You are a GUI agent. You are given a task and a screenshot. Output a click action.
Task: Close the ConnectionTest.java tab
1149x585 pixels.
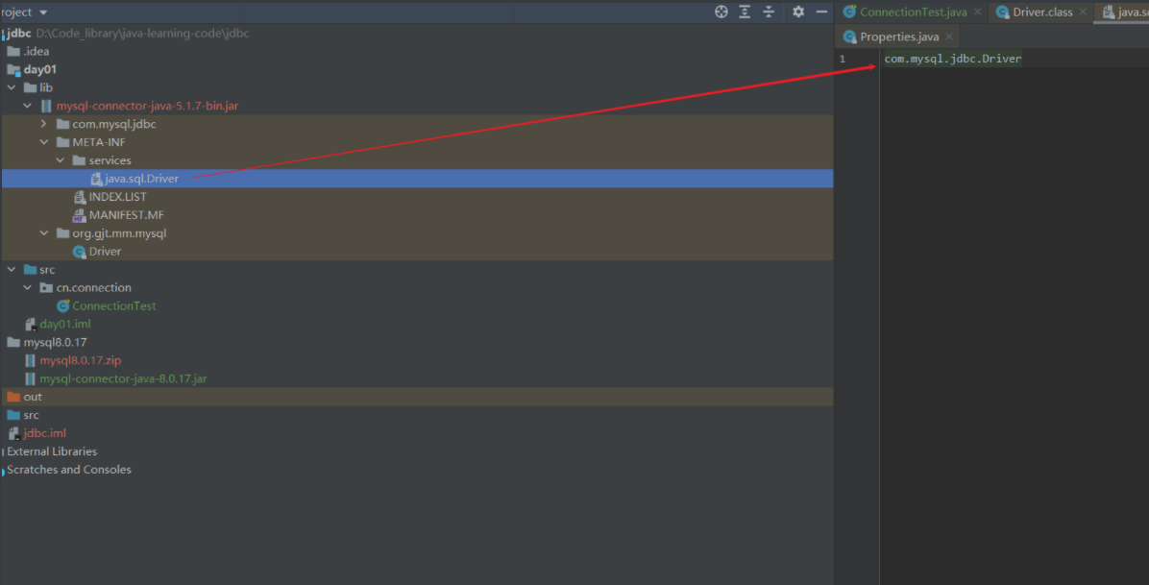point(978,12)
